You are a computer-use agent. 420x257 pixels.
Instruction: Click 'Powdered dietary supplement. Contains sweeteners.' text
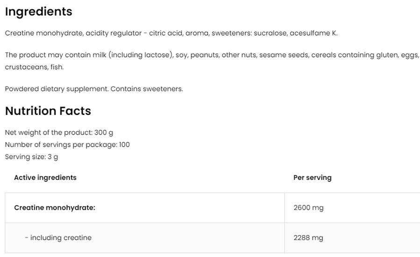pos(94,89)
